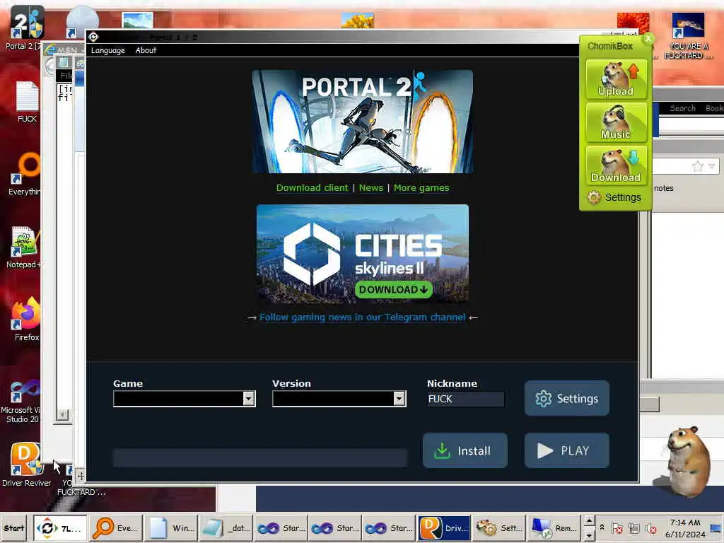Switch to Win... document taskbar button
The image size is (724, 543).
tap(170, 528)
